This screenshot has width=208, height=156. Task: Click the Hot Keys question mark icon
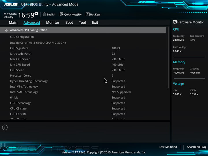point(88,14)
